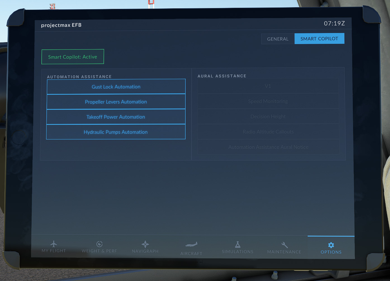The height and width of the screenshot is (281, 390).
Task: Toggle Hydraulic Pumps Automation
Action: 116,132
